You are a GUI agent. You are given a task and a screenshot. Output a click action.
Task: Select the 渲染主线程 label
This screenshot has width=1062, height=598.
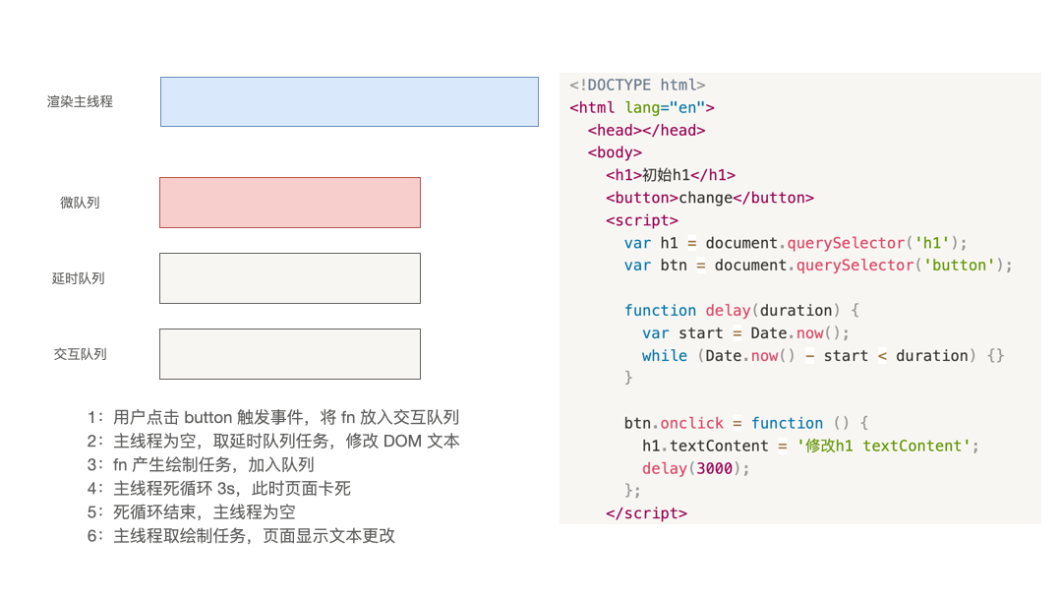click(80, 101)
